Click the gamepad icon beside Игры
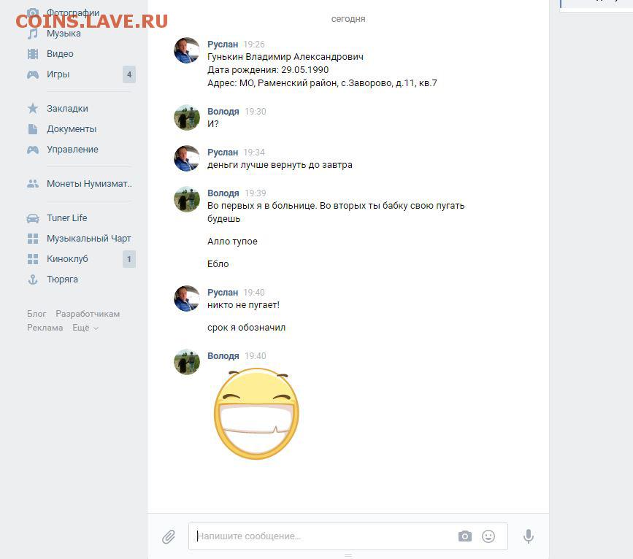Viewport: 633px width, 559px height. (x=33, y=74)
